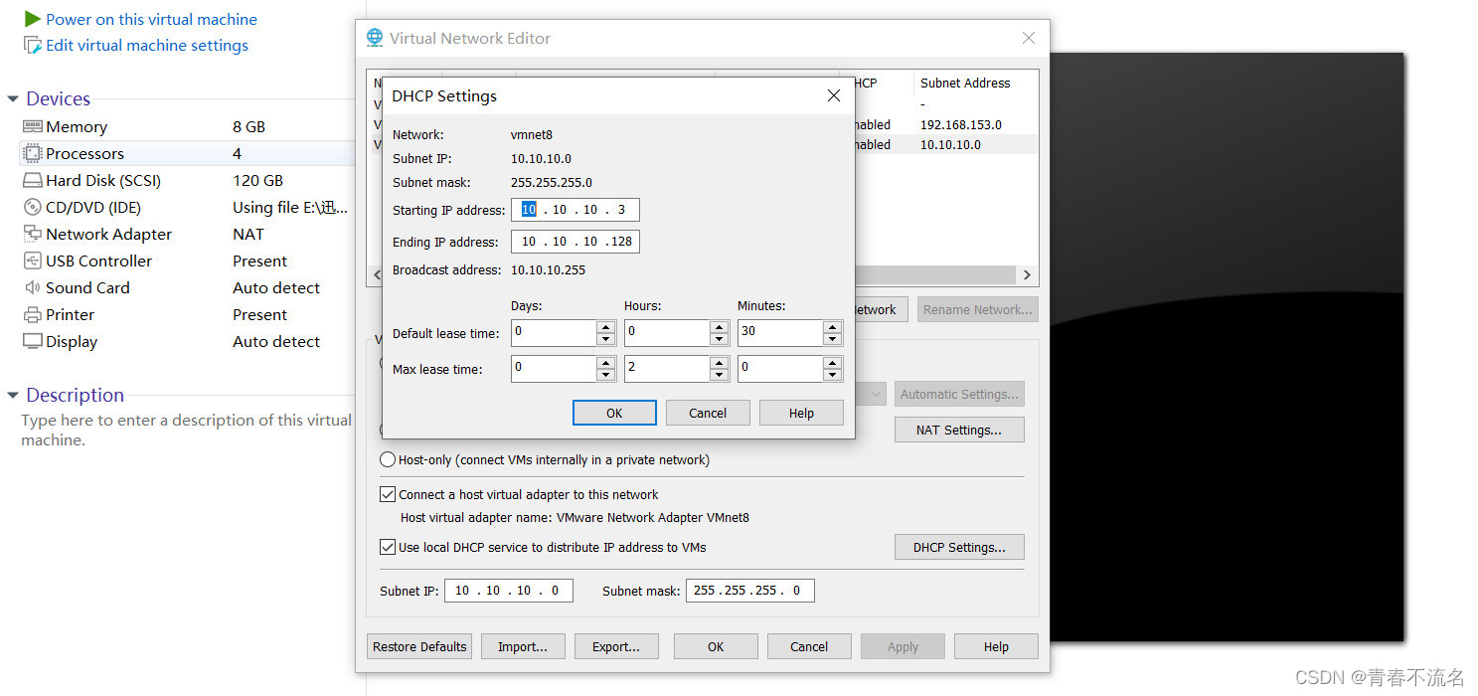Decrease Default lease time Minutes value

point(832,339)
